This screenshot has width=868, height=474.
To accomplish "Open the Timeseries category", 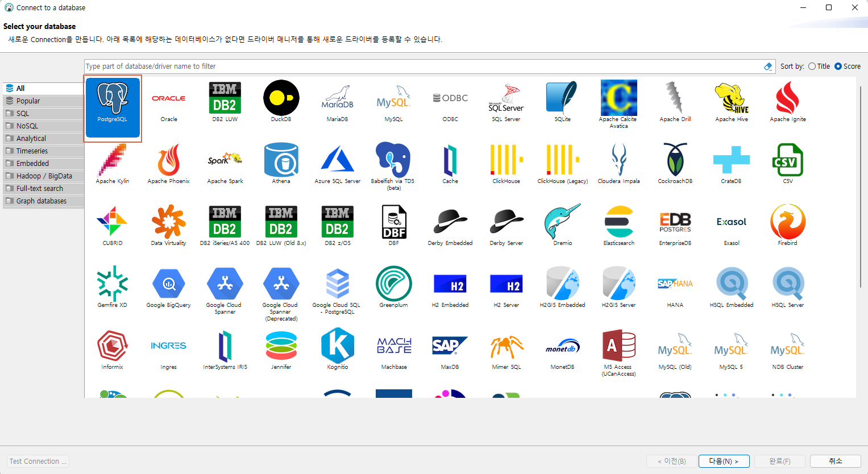I will point(44,151).
